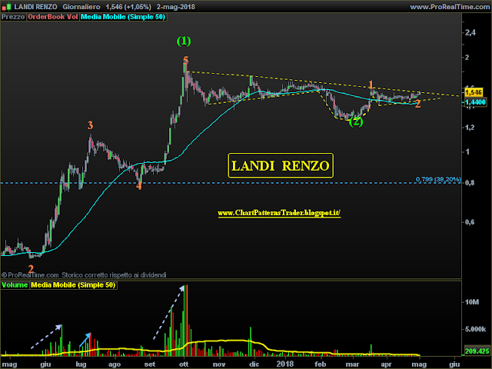This screenshot has height=369, width=492.
Task: Click the green (1) wave label
Action: tap(184, 41)
